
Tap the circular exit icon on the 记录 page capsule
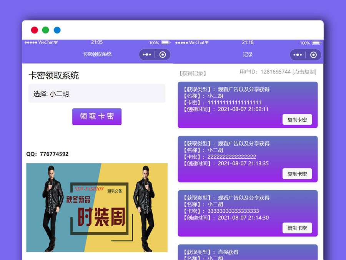(x=314, y=54)
